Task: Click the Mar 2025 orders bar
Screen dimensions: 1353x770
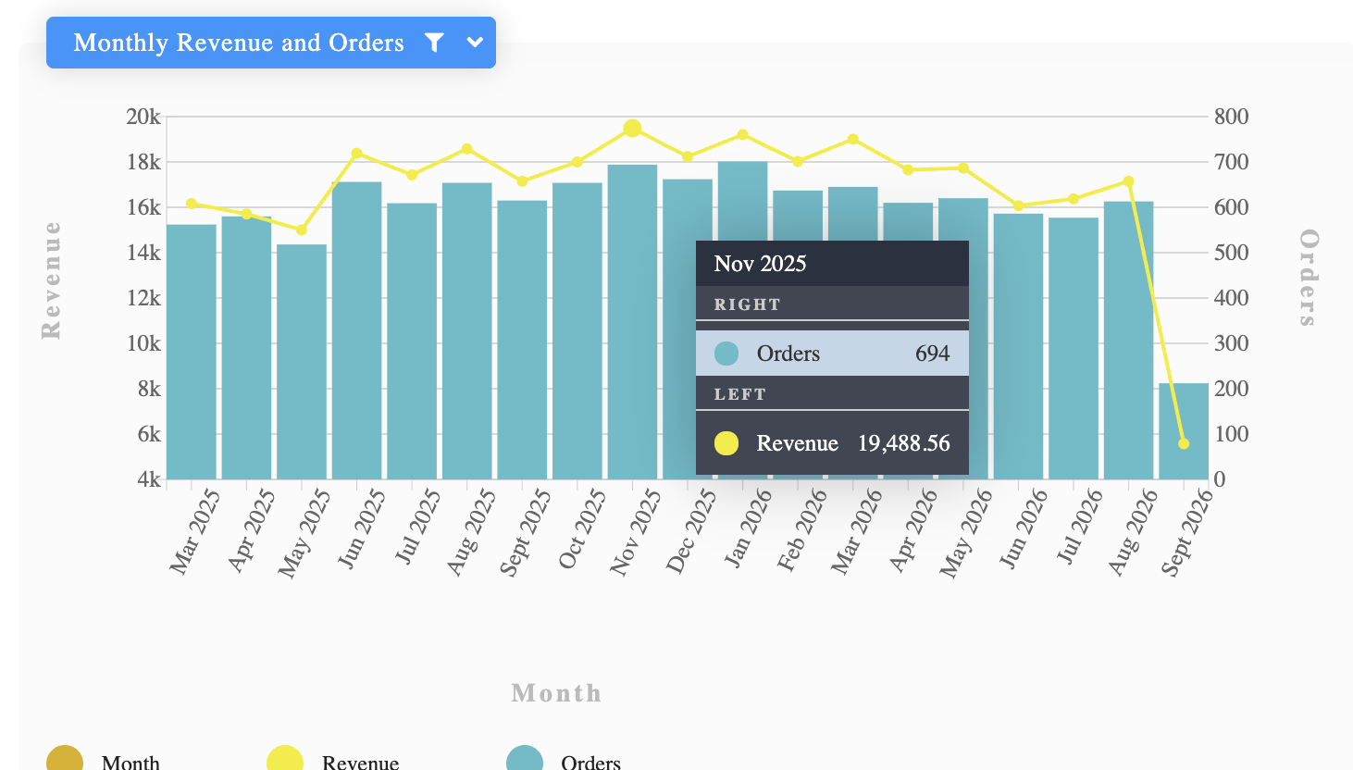Action: (192, 352)
